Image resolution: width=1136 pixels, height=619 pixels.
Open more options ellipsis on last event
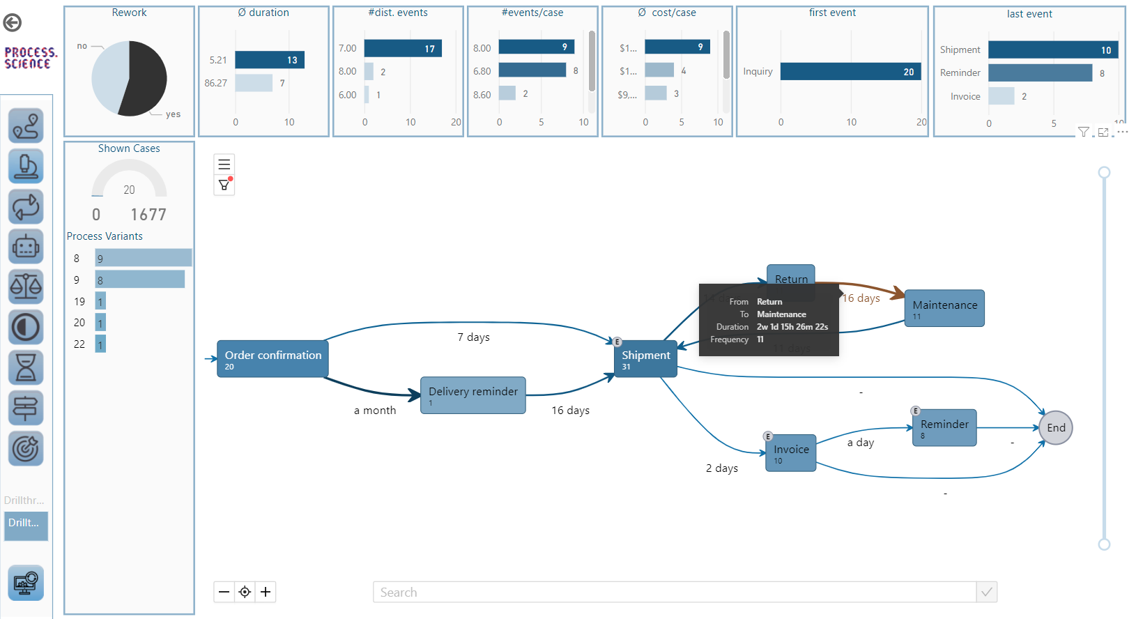(x=1122, y=132)
